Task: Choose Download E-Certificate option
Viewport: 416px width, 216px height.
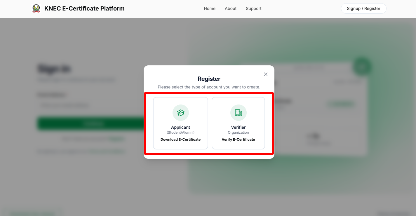Action: pos(181,140)
